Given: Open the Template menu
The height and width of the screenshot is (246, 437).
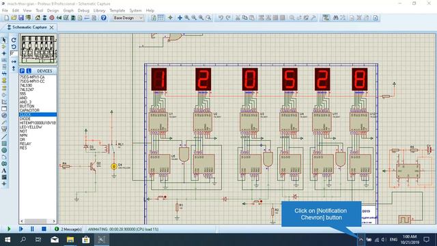Looking at the screenshot, I should pos(117,11).
